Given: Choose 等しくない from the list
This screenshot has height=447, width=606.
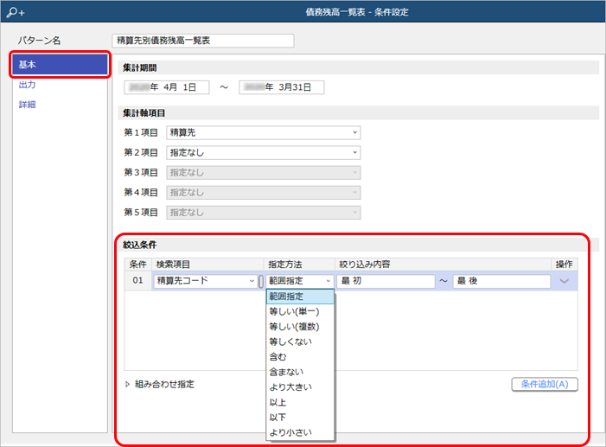Looking at the screenshot, I should pos(300,342).
